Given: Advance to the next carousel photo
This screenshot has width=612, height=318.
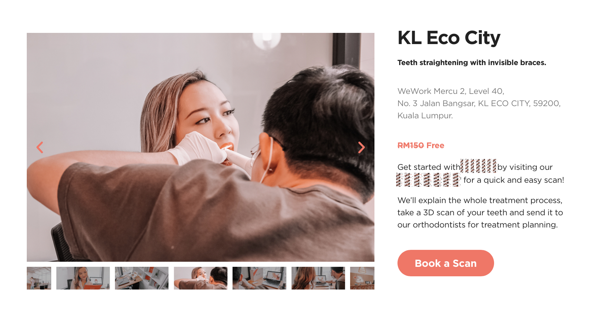Looking at the screenshot, I should tap(361, 147).
